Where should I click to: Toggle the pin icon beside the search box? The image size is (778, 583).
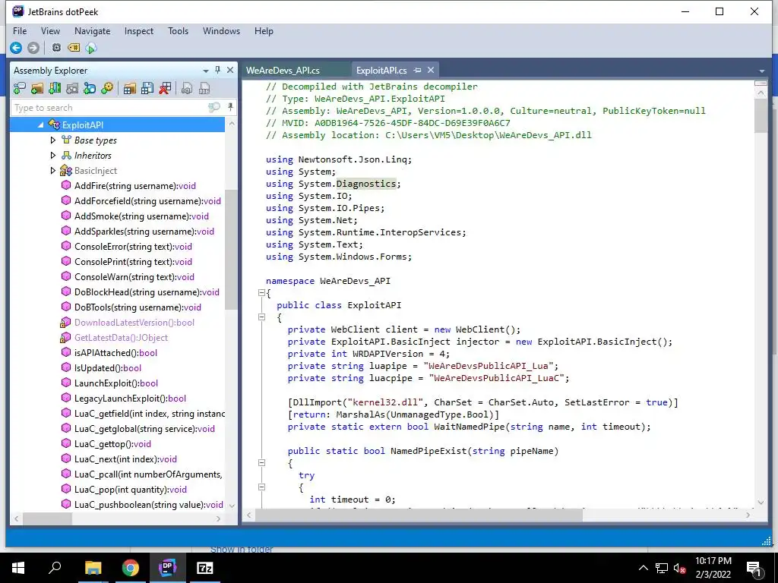click(x=230, y=106)
